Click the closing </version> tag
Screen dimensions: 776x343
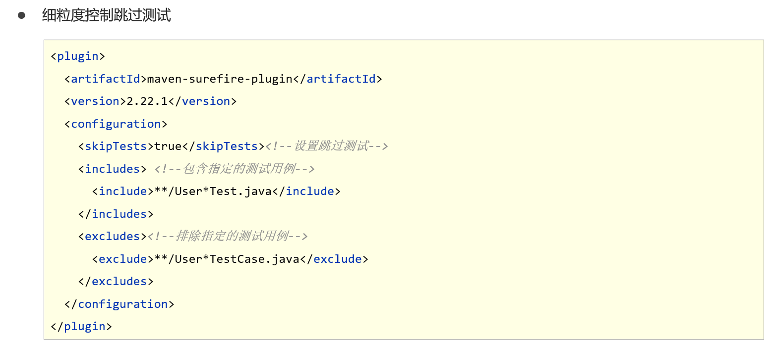[202, 101]
